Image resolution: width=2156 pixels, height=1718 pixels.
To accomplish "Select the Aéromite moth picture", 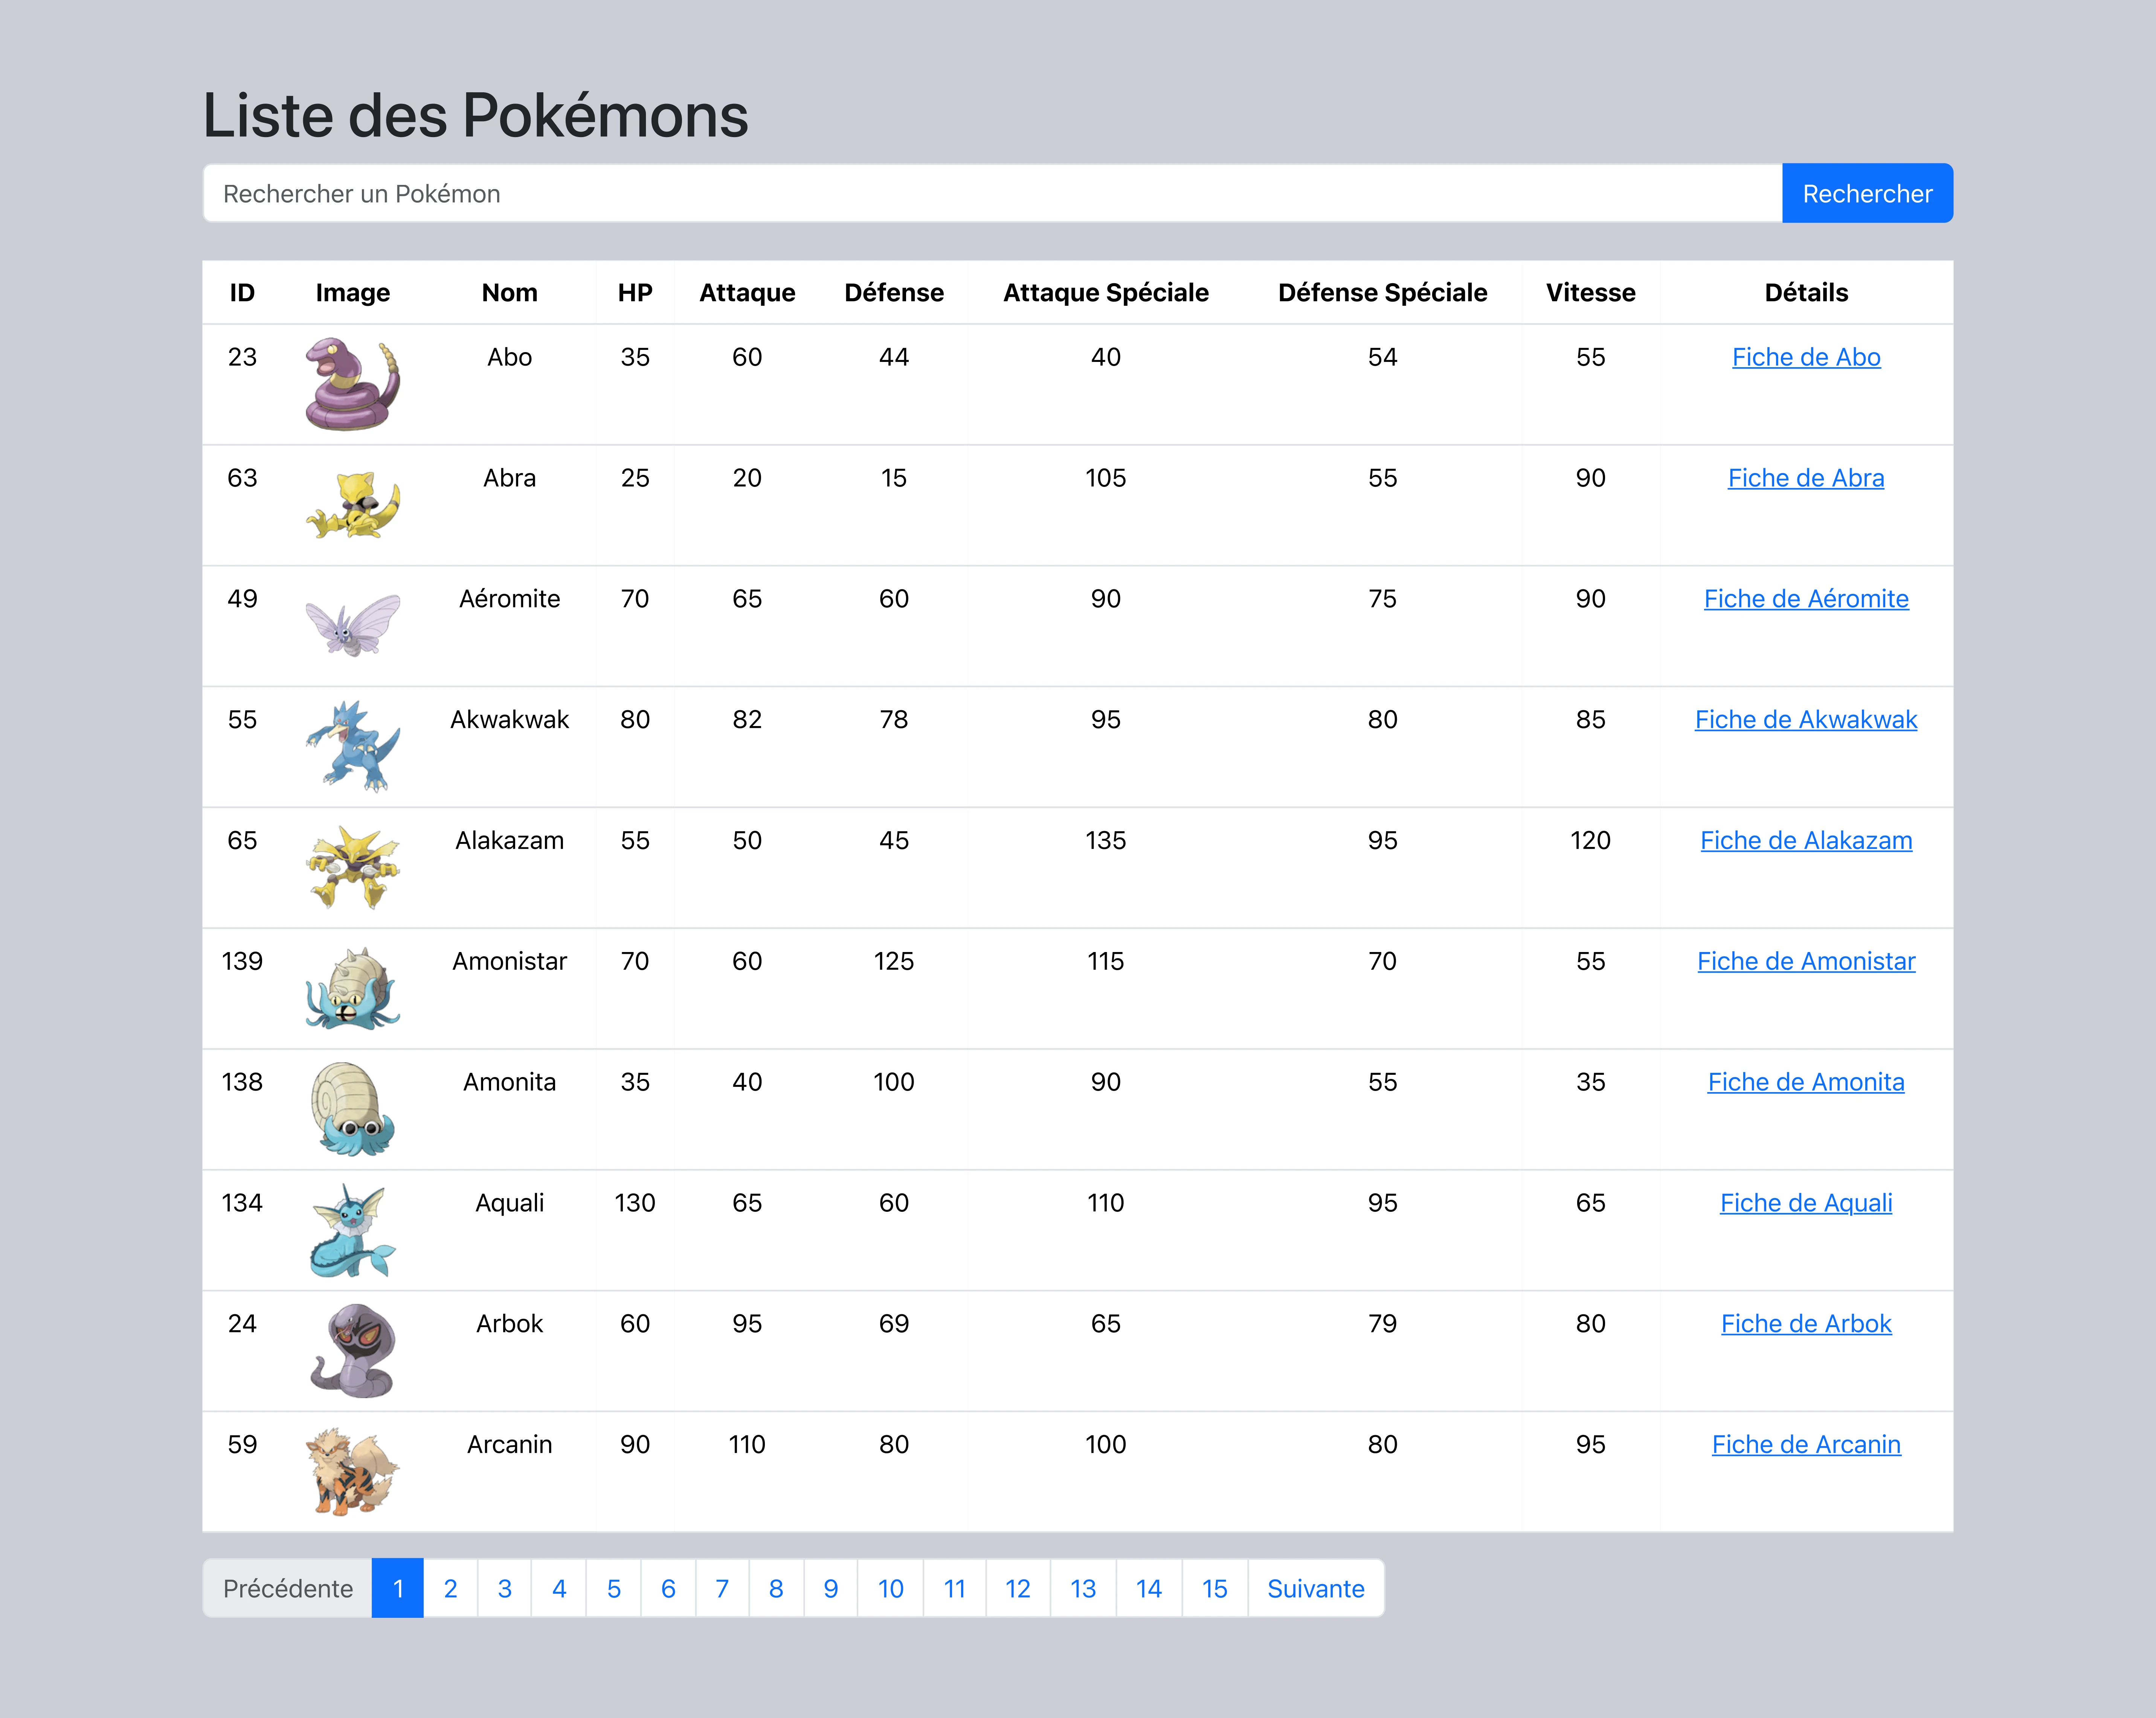I will click(352, 626).
